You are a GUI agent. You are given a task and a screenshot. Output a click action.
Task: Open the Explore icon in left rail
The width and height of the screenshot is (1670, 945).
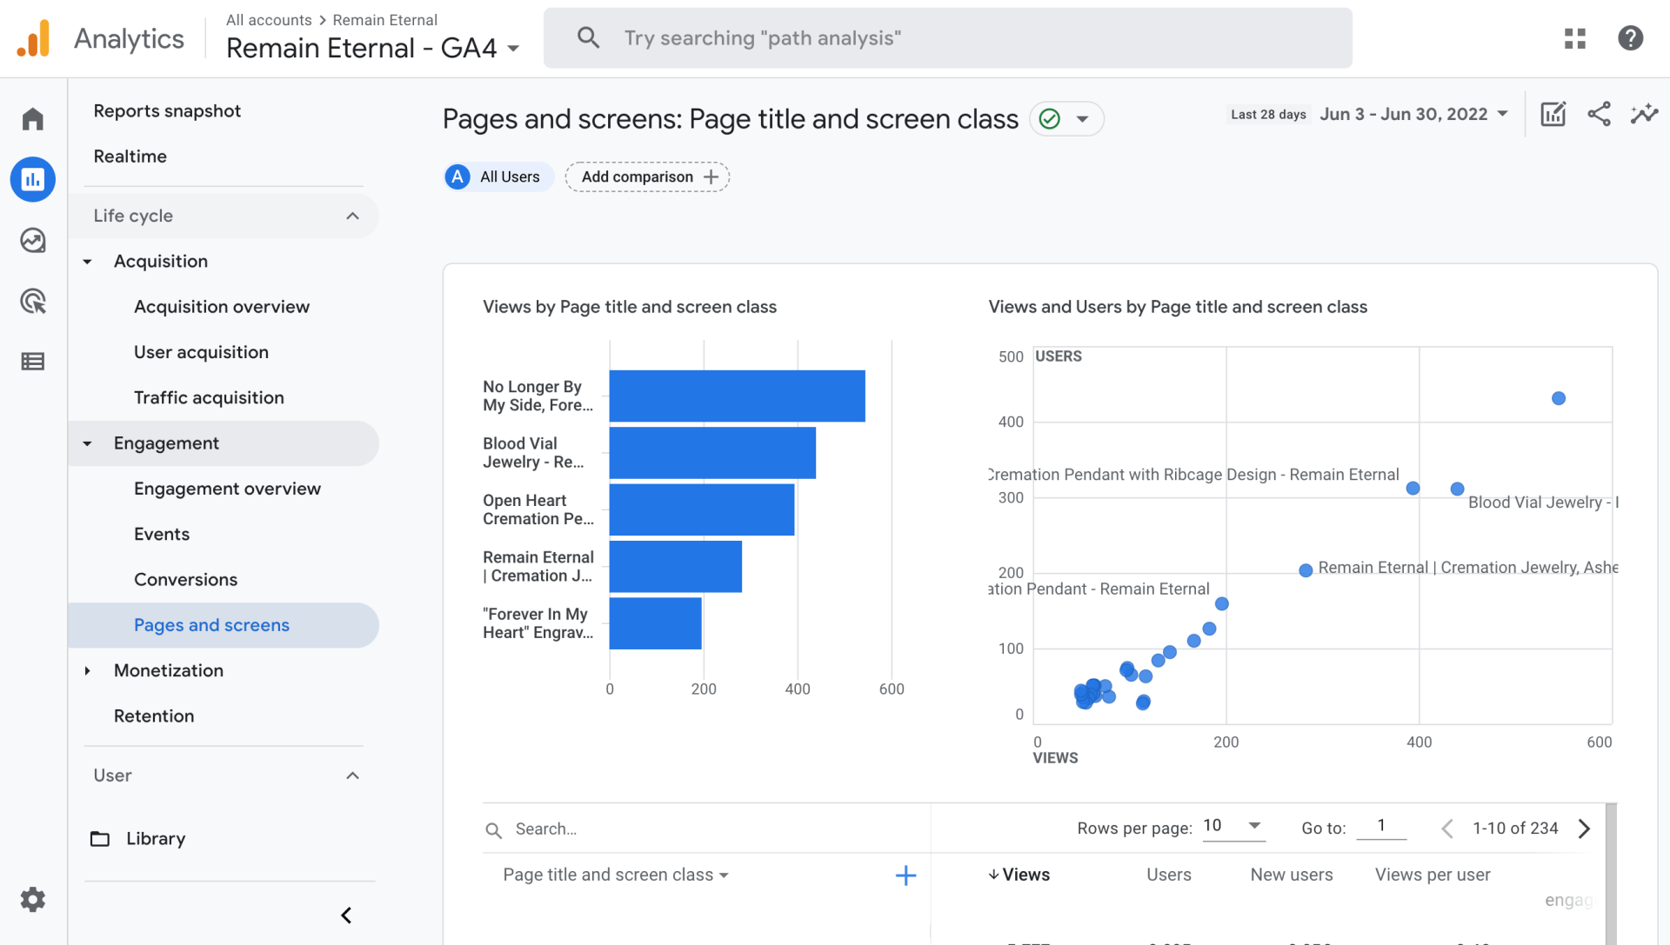(33, 240)
